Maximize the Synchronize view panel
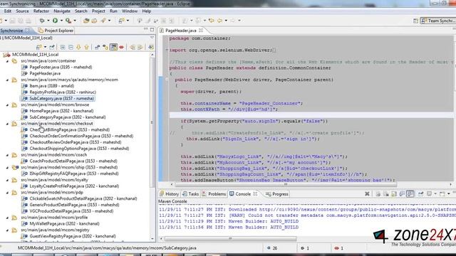Viewport: 456px width, 256px height. pos(152,30)
